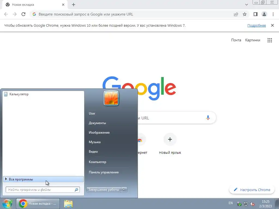279x209 pixels.
Task: Share this page icon in address bar
Action: pyautogui.click(x=236, y=14)
